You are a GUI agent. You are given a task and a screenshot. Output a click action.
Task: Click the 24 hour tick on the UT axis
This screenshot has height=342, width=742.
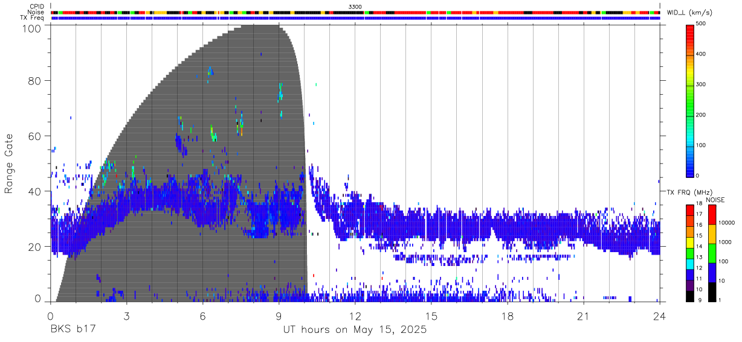click(659, 315)
